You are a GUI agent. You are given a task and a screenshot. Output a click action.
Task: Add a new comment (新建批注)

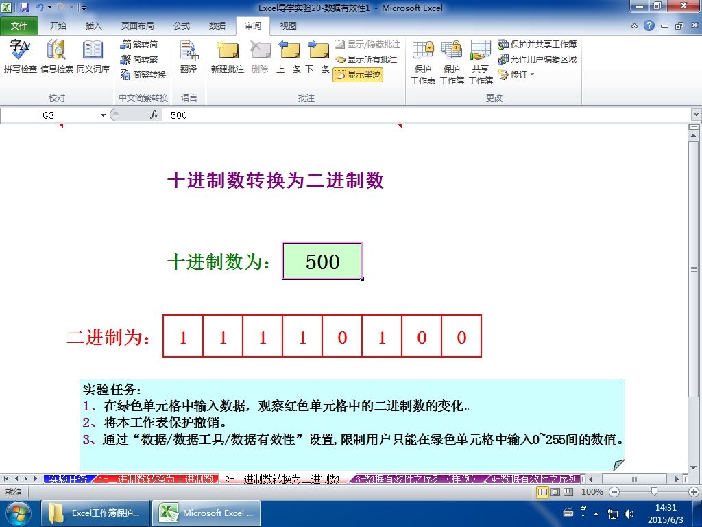(x=228, y=56)
